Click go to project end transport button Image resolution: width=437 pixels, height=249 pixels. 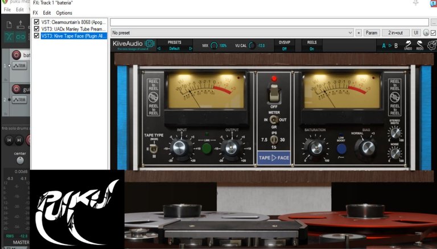point(19,140)
